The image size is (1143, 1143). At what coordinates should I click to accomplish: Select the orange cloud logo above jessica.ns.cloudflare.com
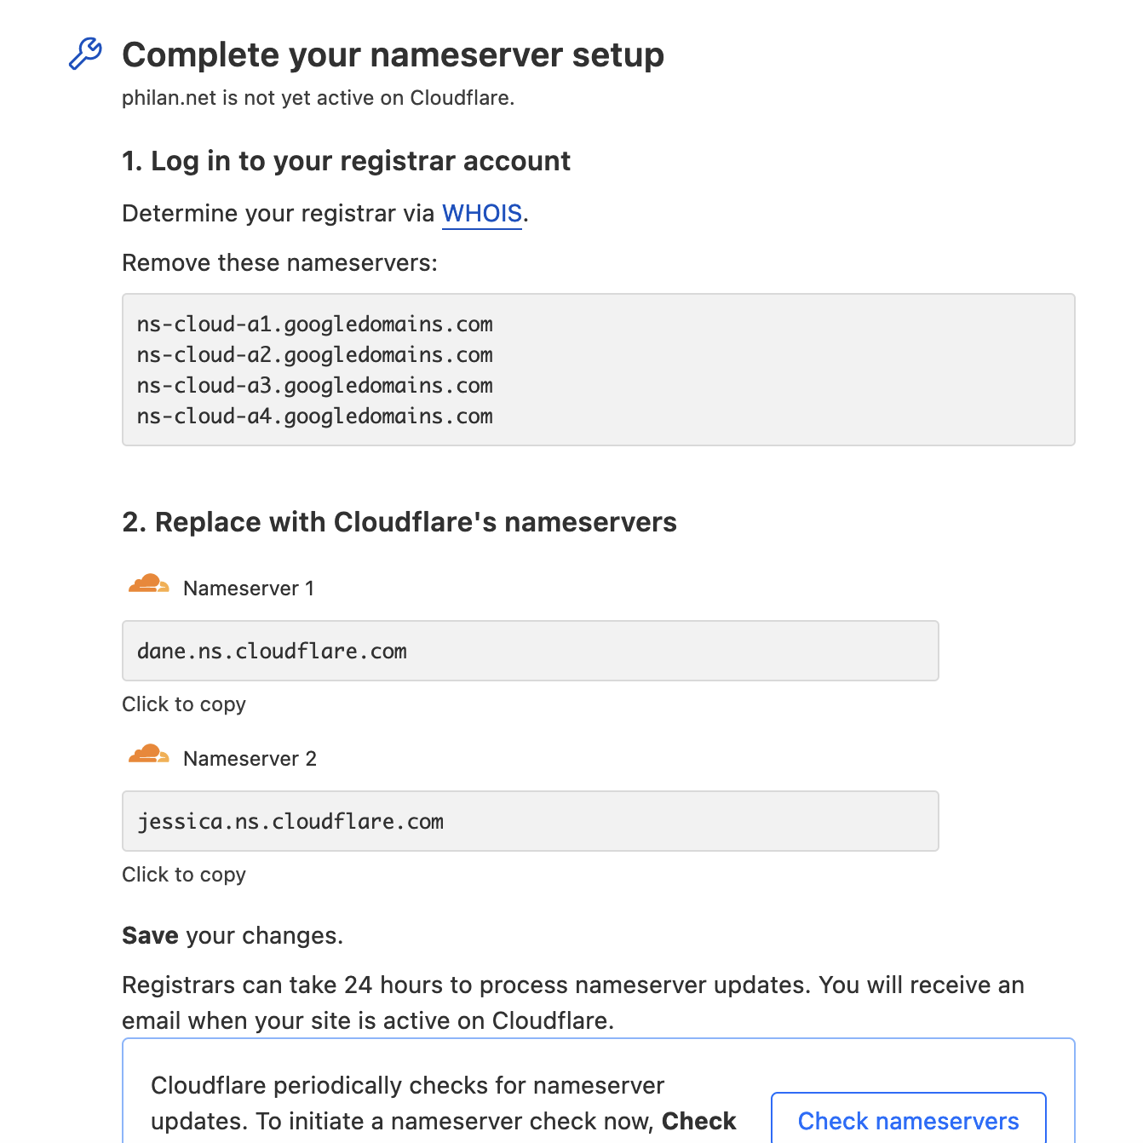[148, 754]
